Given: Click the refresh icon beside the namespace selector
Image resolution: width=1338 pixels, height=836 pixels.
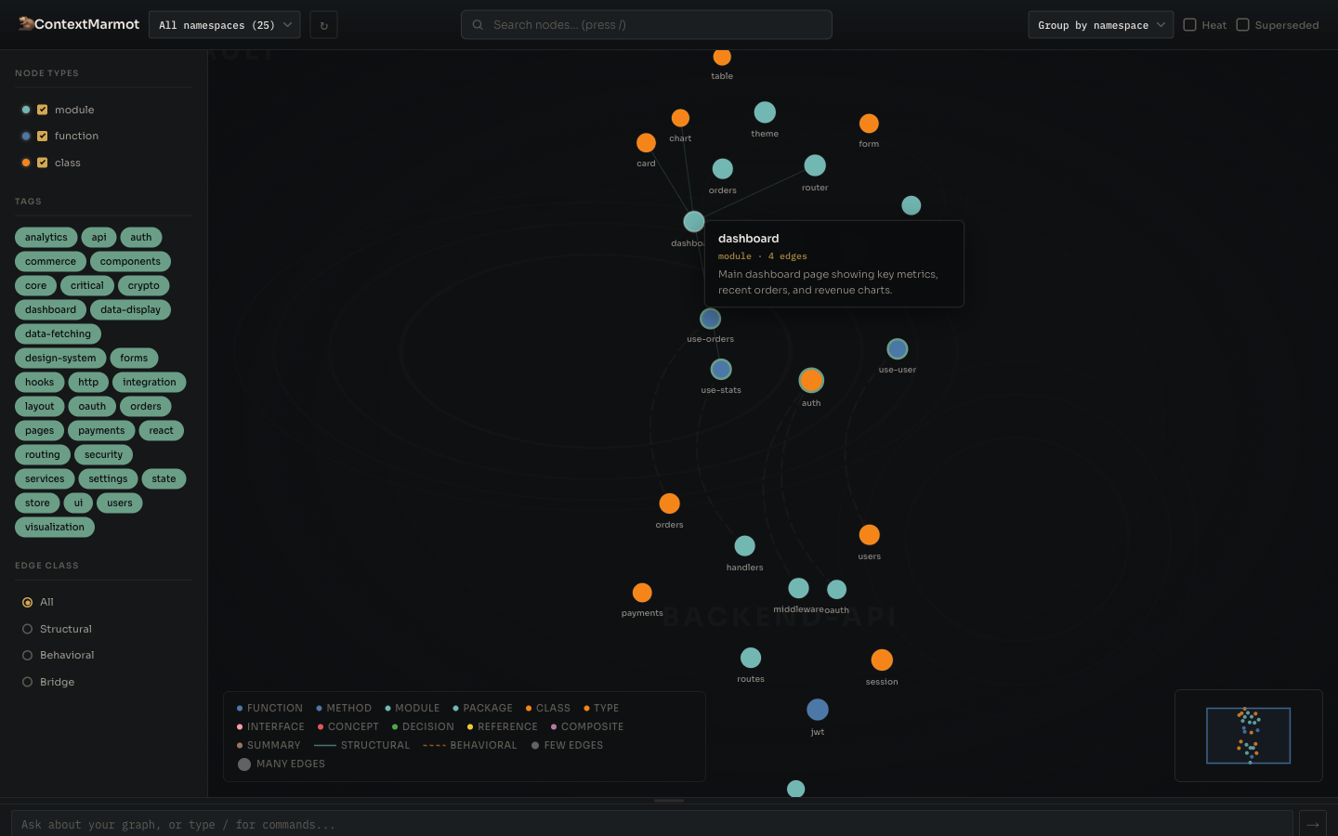Looking at the screenshot, I should [323, 25].
